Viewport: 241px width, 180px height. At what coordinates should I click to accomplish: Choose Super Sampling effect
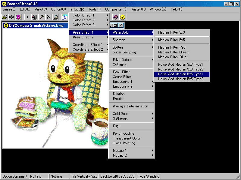(132, 52)
